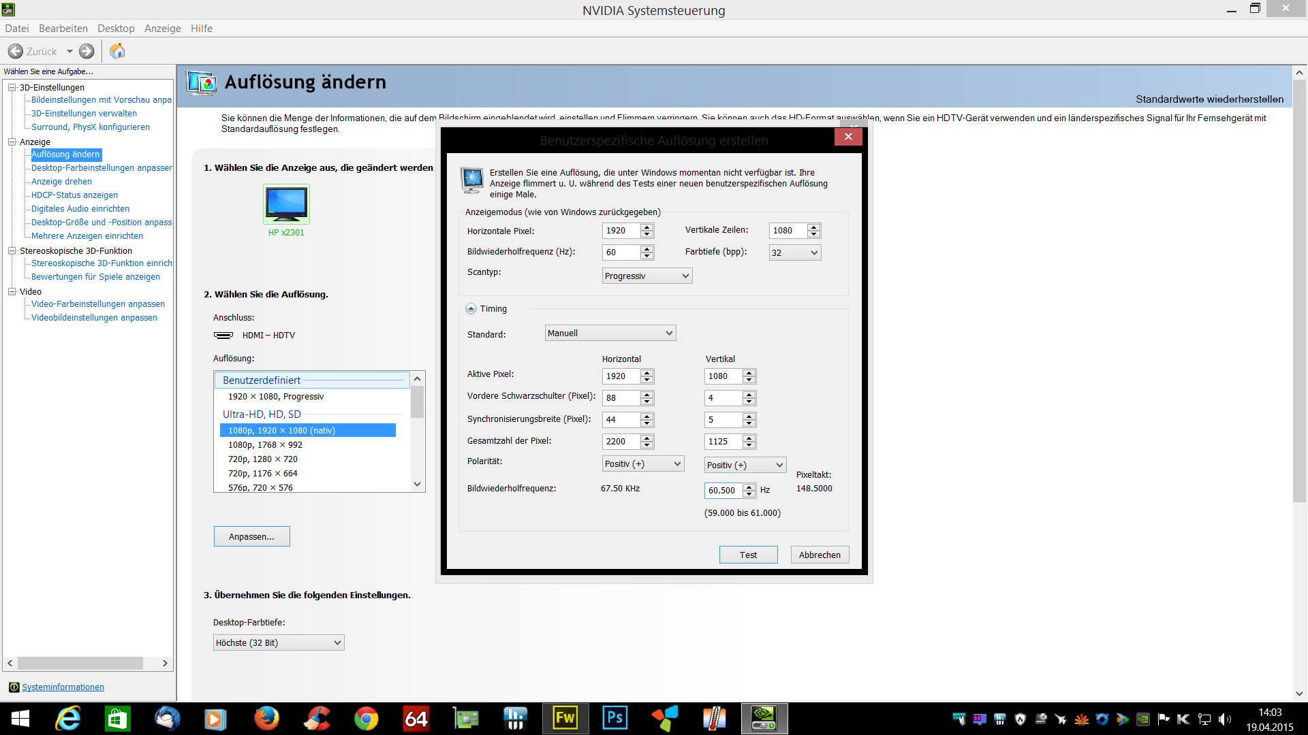Screen dimensions: 1308x735
Task: Launch Firefox from the taskbar
Action: point(266,718)
